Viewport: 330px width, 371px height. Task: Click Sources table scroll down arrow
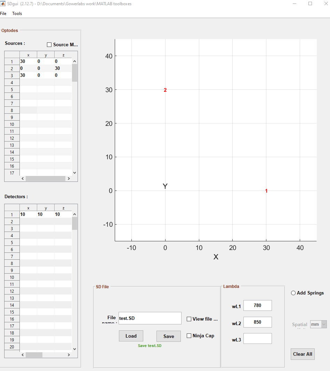tap(74, 173)
